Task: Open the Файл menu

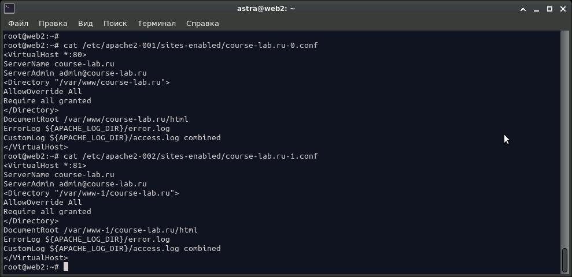Action: click(x=19, y=23)
